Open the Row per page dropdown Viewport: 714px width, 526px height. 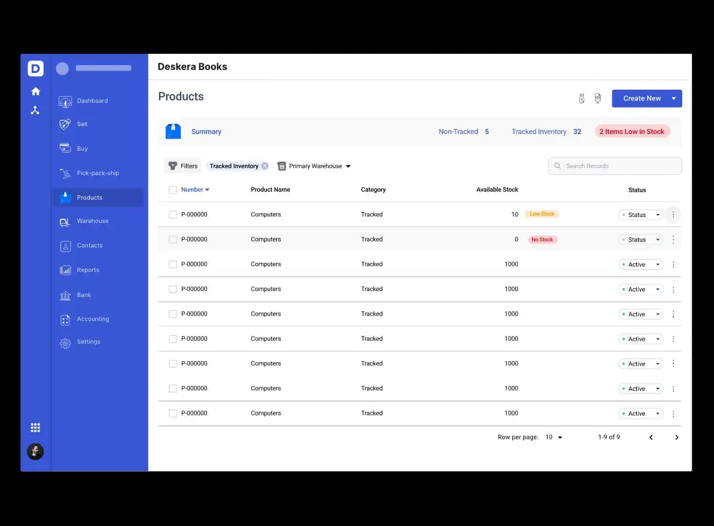[x=554, y=437]
